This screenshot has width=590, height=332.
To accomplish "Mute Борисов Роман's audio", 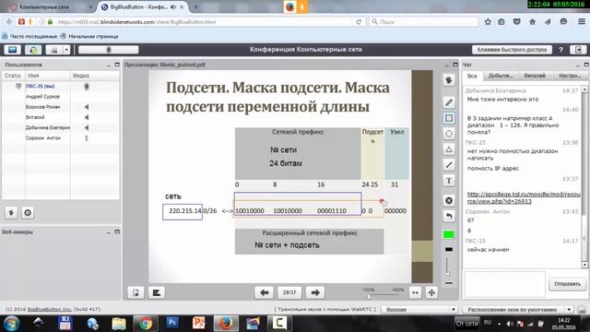I will tap(87, 107).
